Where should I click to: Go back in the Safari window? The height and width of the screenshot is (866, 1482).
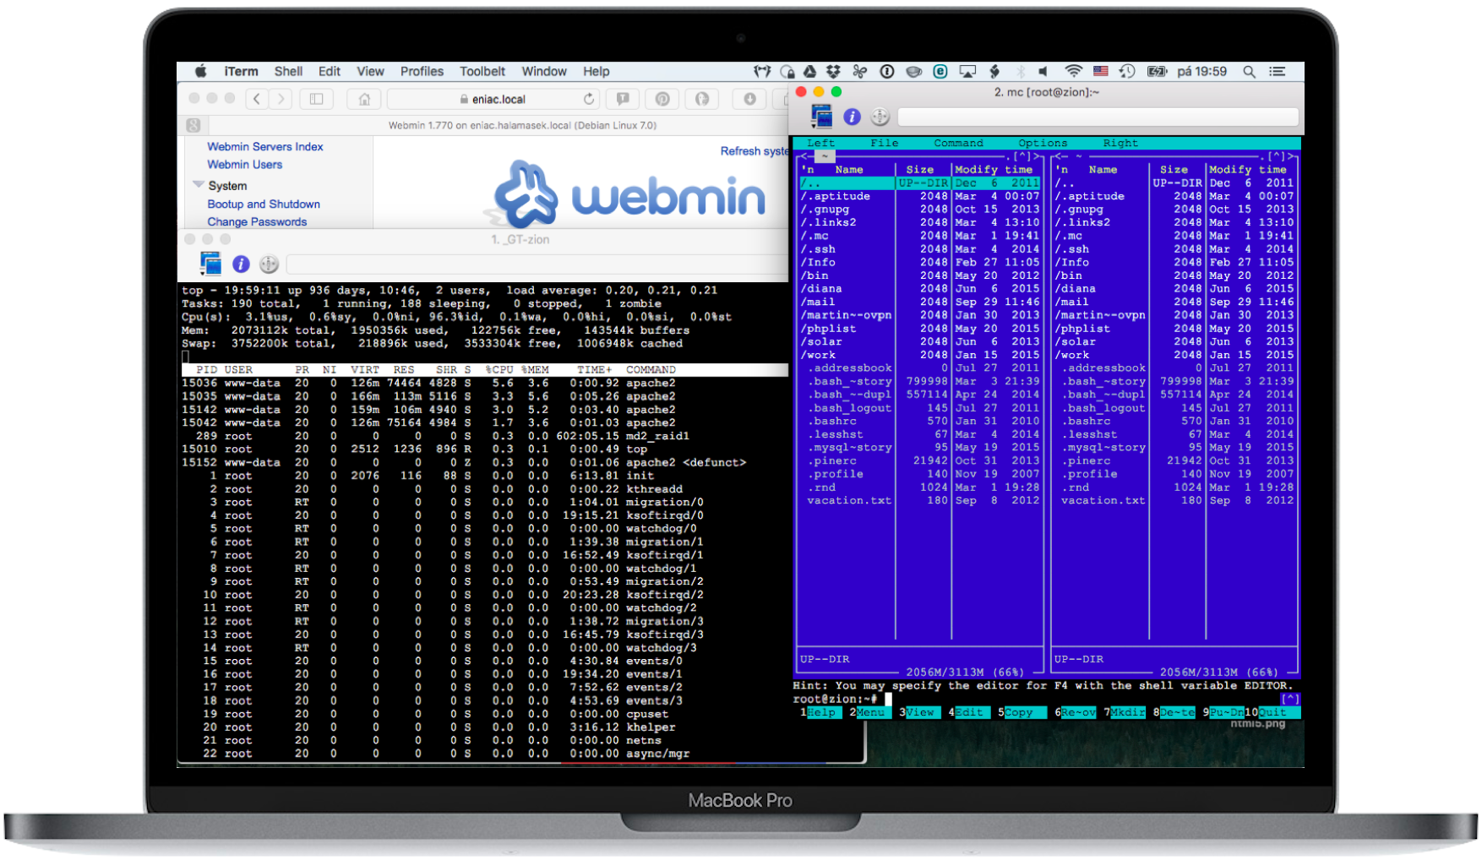click(x=258, y=100)
